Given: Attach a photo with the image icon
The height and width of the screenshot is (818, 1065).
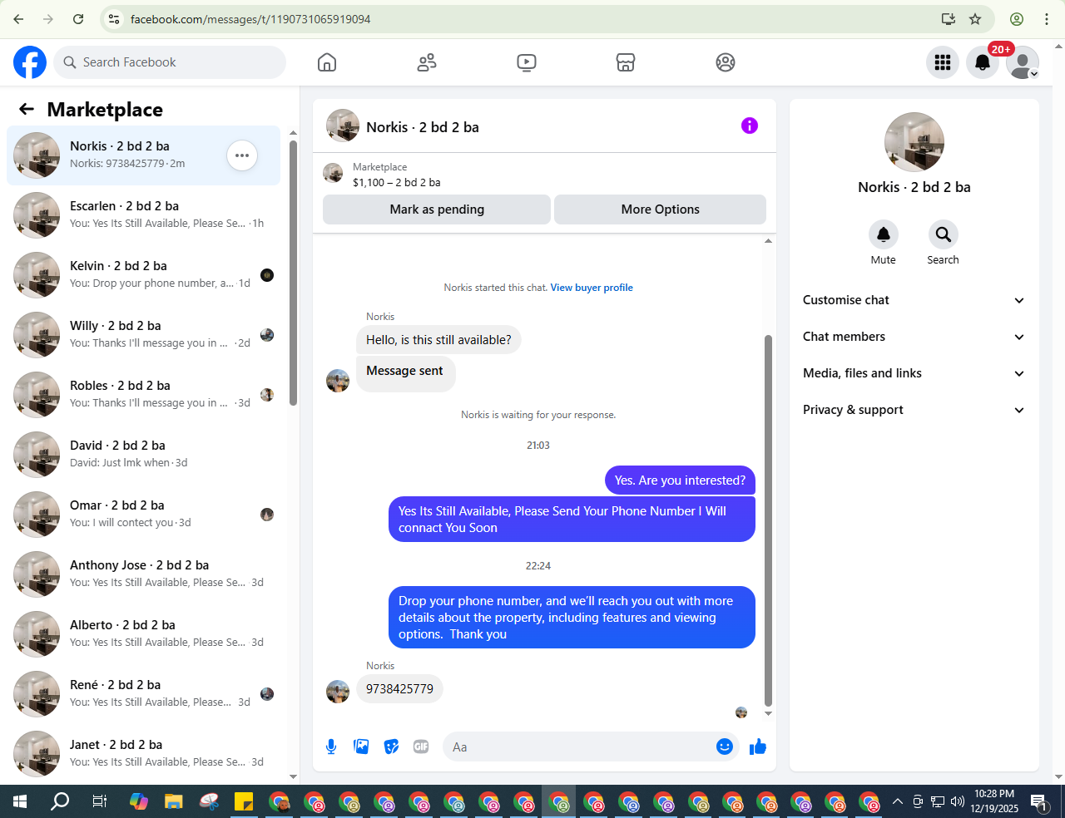Looking at the screenshot, I should click(361, 747).
